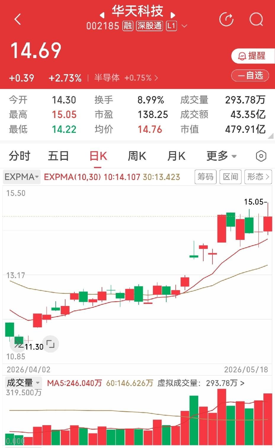Open 虚拟成交量 293.78万 details
Screen dimensions: 275x448
(x=201, y=383)
